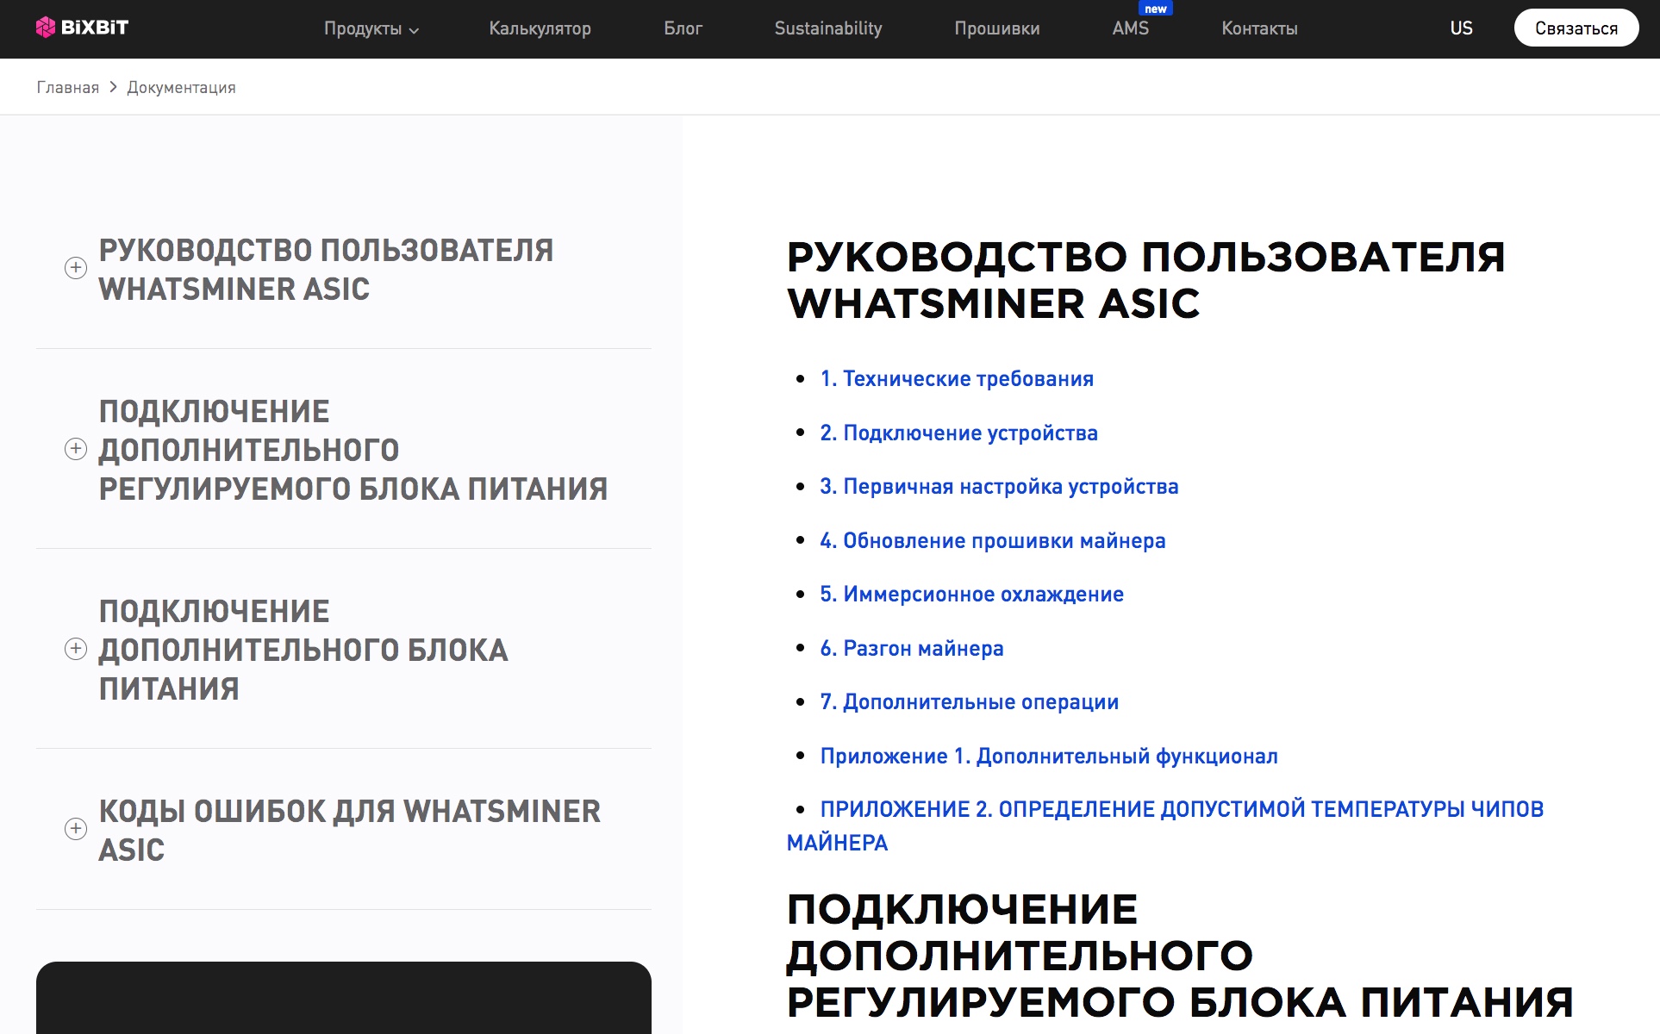Open the Блог page
Viewport: 1660px width, 1034px height.
683,28
